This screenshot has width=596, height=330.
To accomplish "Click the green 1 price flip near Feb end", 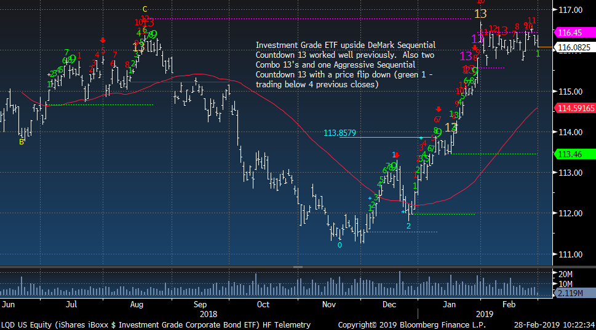I will [538, 54].
